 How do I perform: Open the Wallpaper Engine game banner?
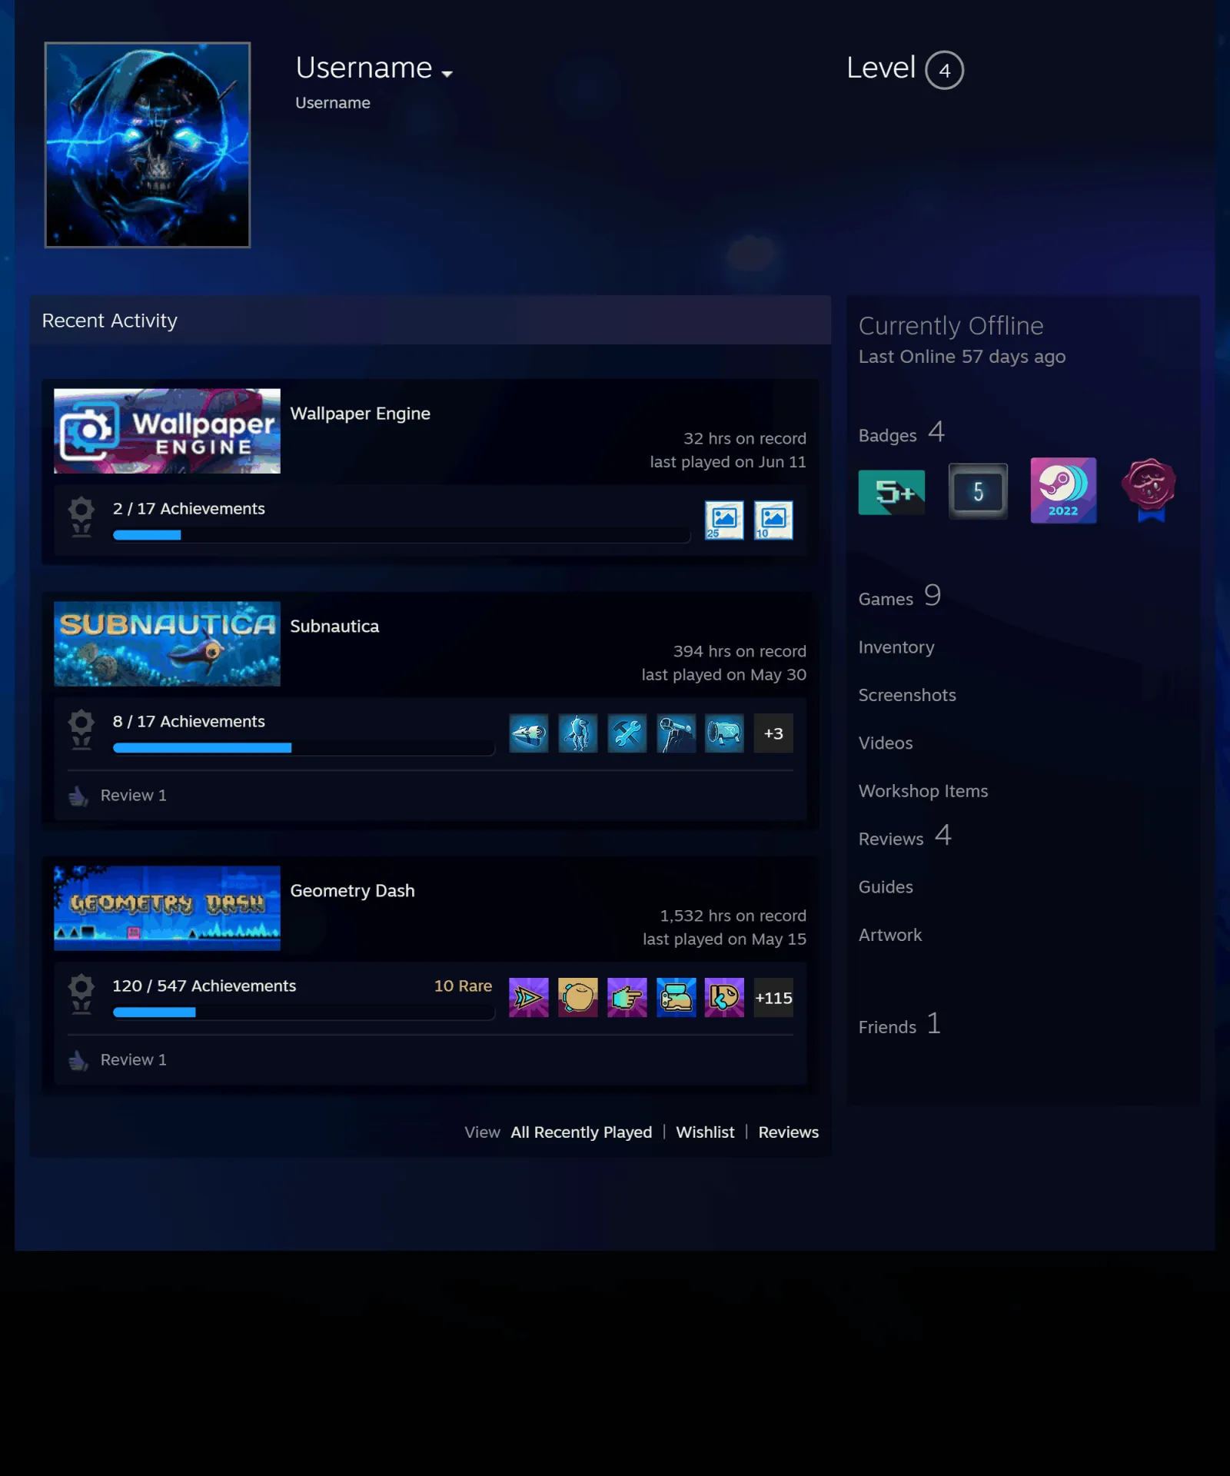pyautogui.click(x=167, y=430)
